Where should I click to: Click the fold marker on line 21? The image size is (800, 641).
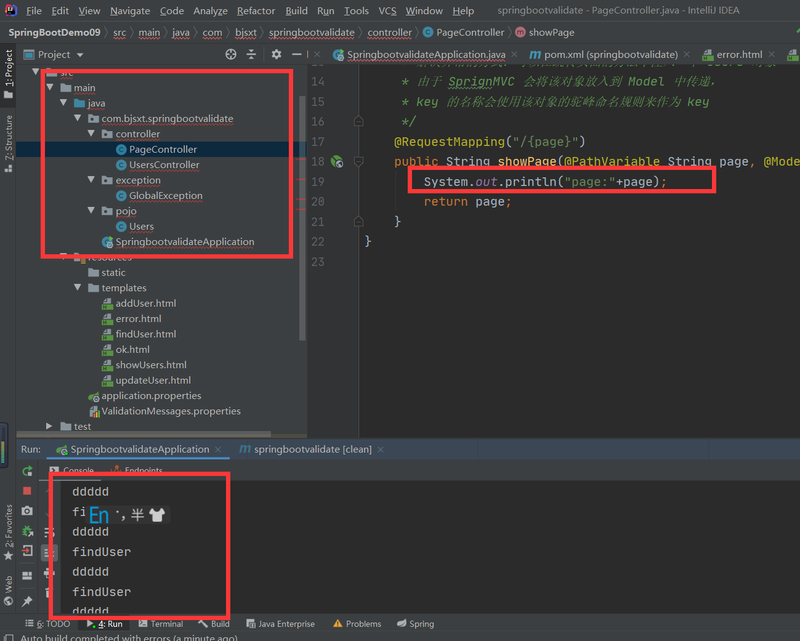[358, 222]
